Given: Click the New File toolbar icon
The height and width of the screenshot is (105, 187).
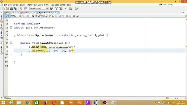Looking at the screenshot, I should pos(3,8).
